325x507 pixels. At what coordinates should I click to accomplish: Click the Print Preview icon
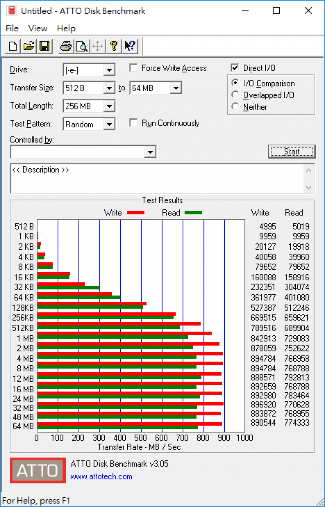[82, 46]
